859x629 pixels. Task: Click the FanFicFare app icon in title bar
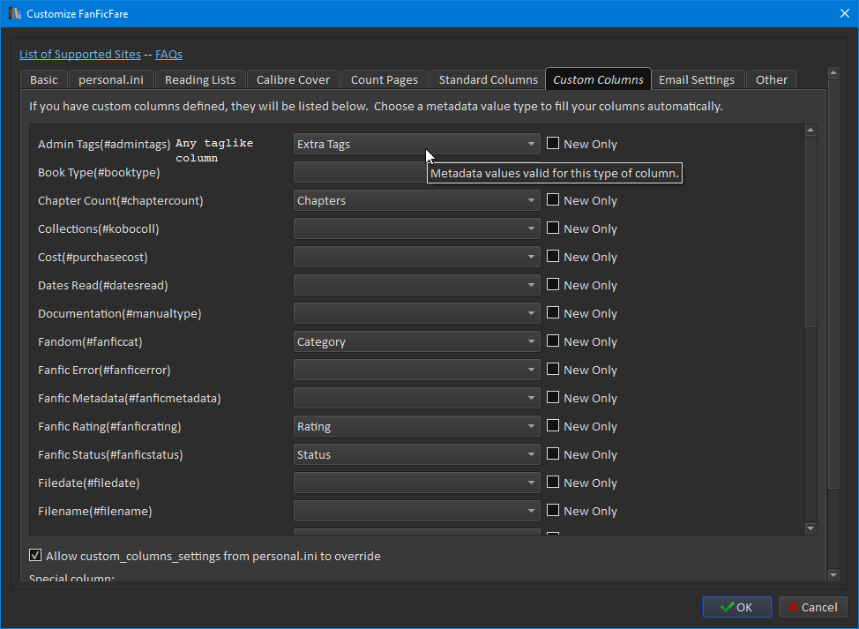tap(14, 14)
